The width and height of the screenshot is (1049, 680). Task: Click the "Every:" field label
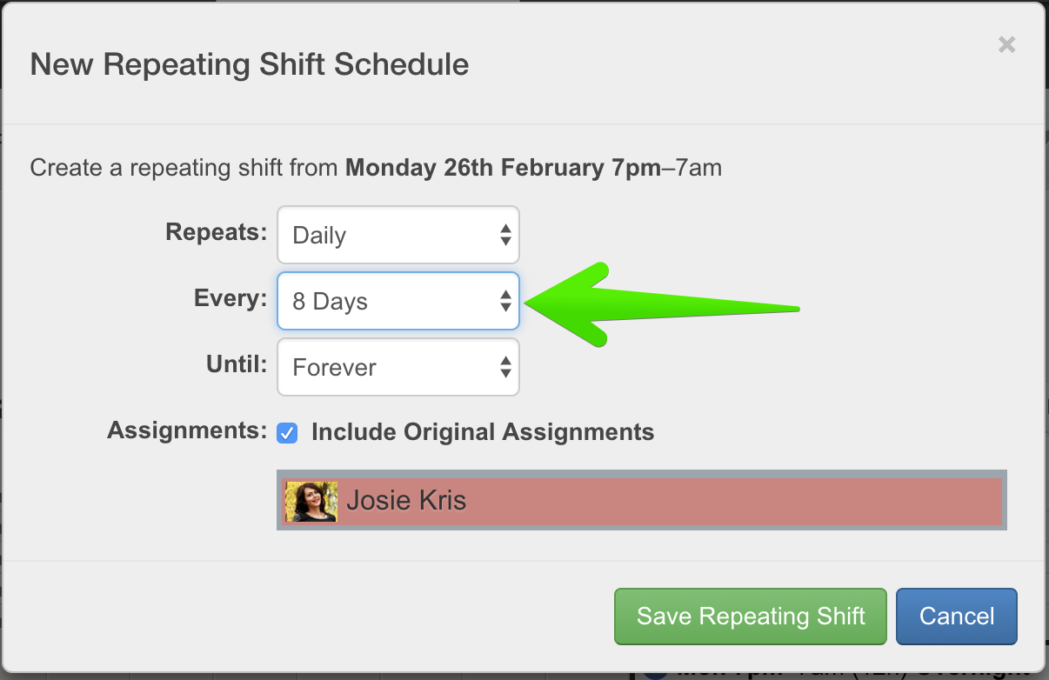click(x=231, y=299)
